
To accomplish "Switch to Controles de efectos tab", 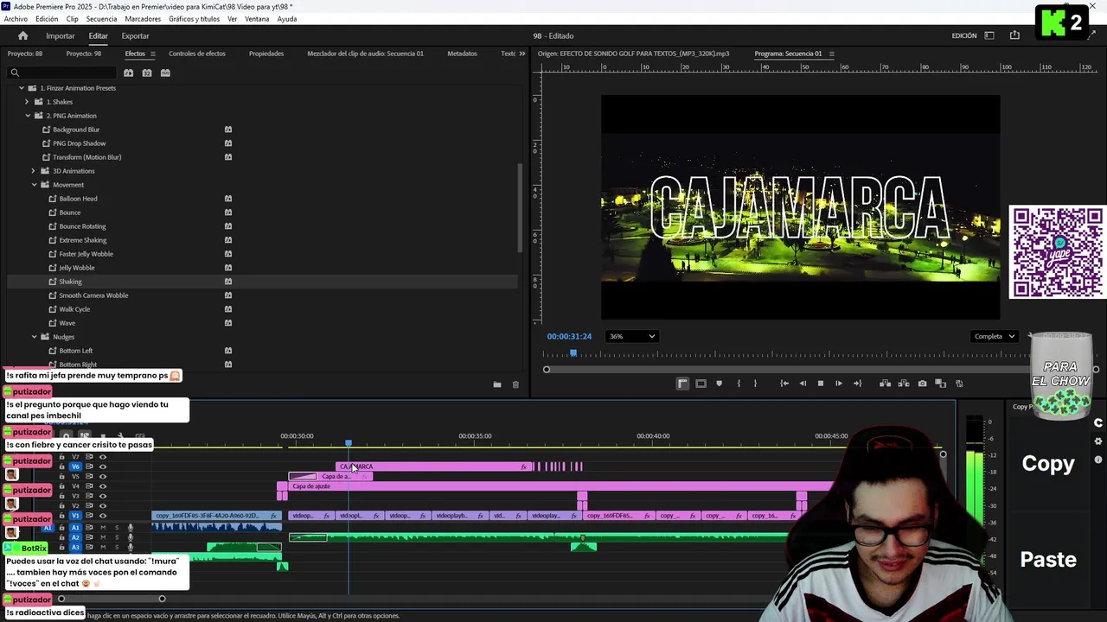I will click(x=197, y=54).
